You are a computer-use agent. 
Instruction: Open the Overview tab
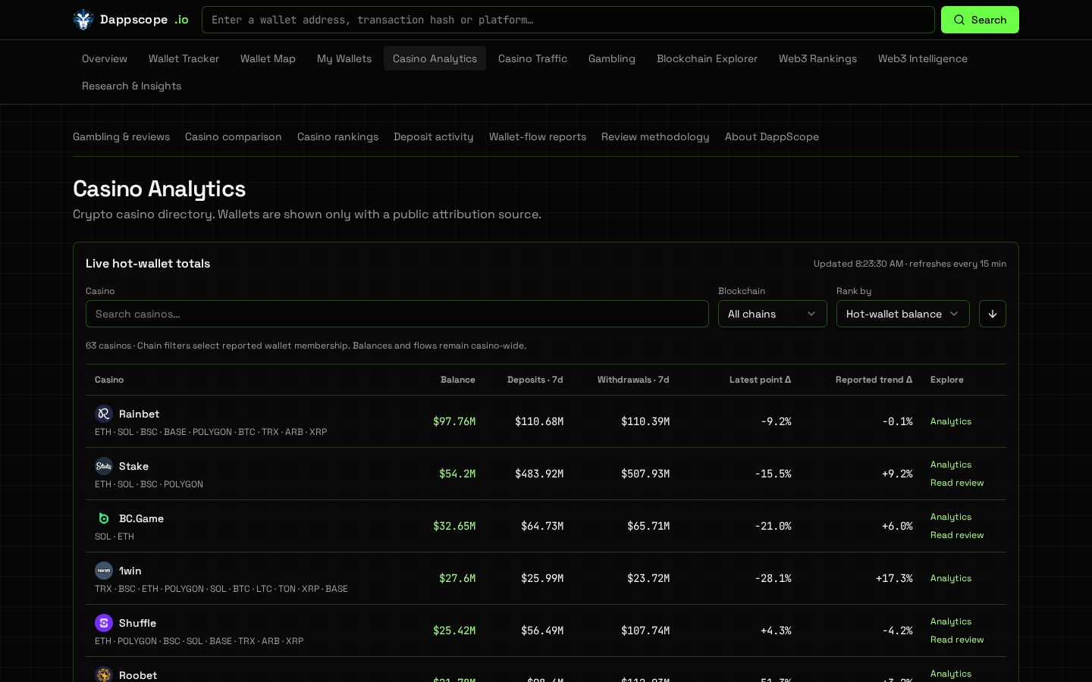coord(105,58)
